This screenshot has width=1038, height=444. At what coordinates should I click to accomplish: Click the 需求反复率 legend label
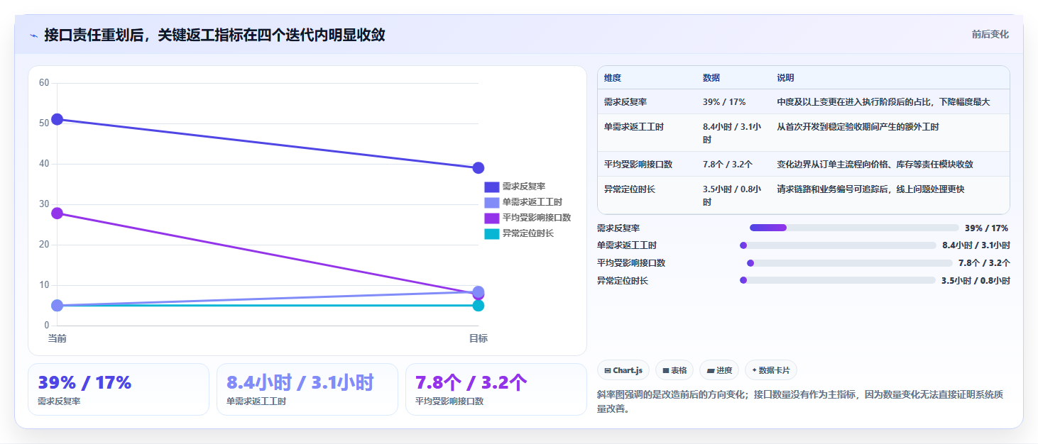(524, 187)
